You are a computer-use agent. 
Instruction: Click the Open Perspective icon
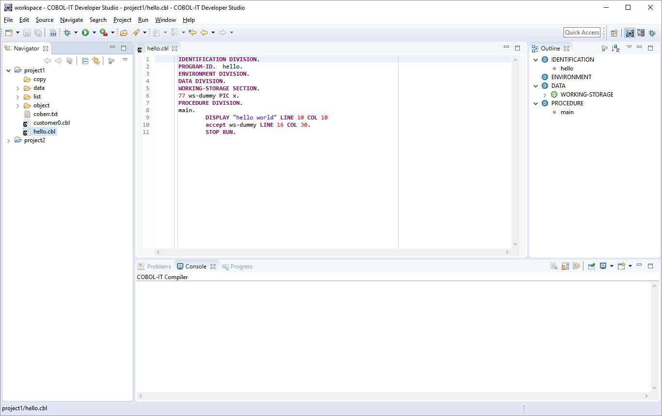coord(614,33)
